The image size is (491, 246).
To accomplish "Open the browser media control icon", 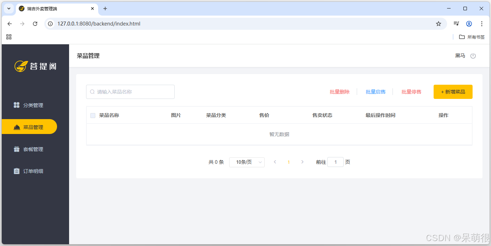I will coord(456,24).
